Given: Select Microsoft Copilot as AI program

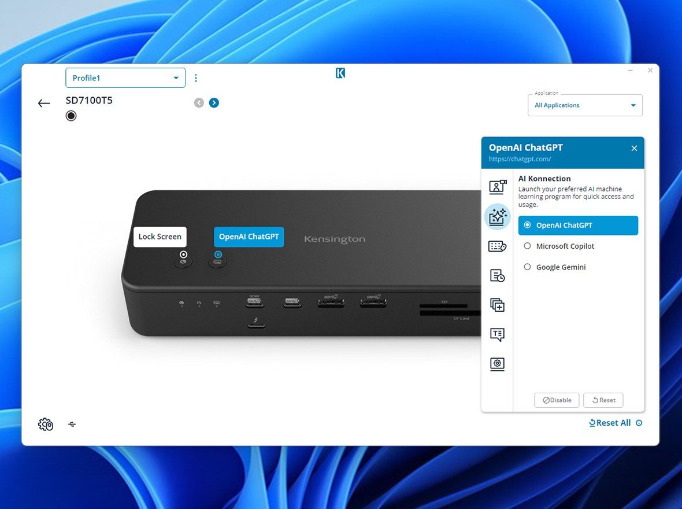Looking at the screenshot, I should (527, 246).
